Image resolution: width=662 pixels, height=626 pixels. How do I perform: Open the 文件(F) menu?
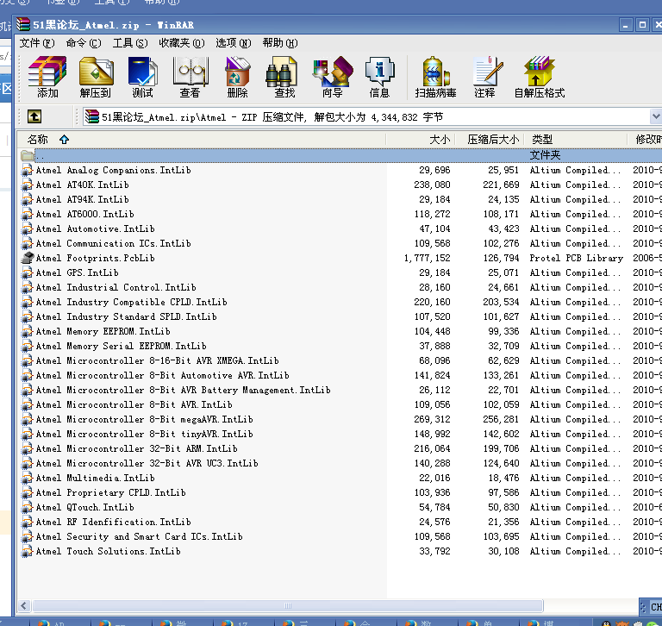point(37,42)
